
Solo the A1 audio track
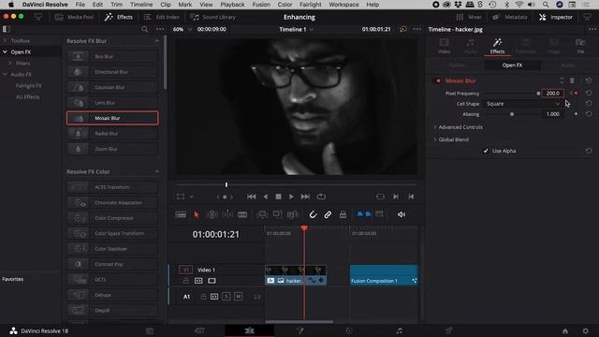pyautogui.click(x=226, y=297)
